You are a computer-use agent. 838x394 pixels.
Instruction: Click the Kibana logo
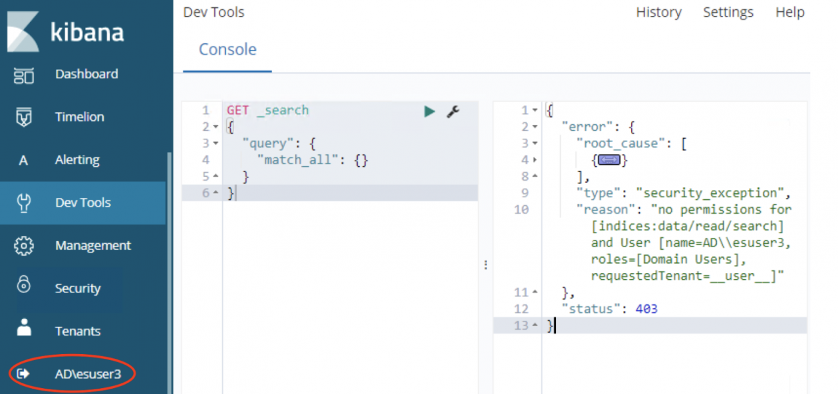[65, 32]
